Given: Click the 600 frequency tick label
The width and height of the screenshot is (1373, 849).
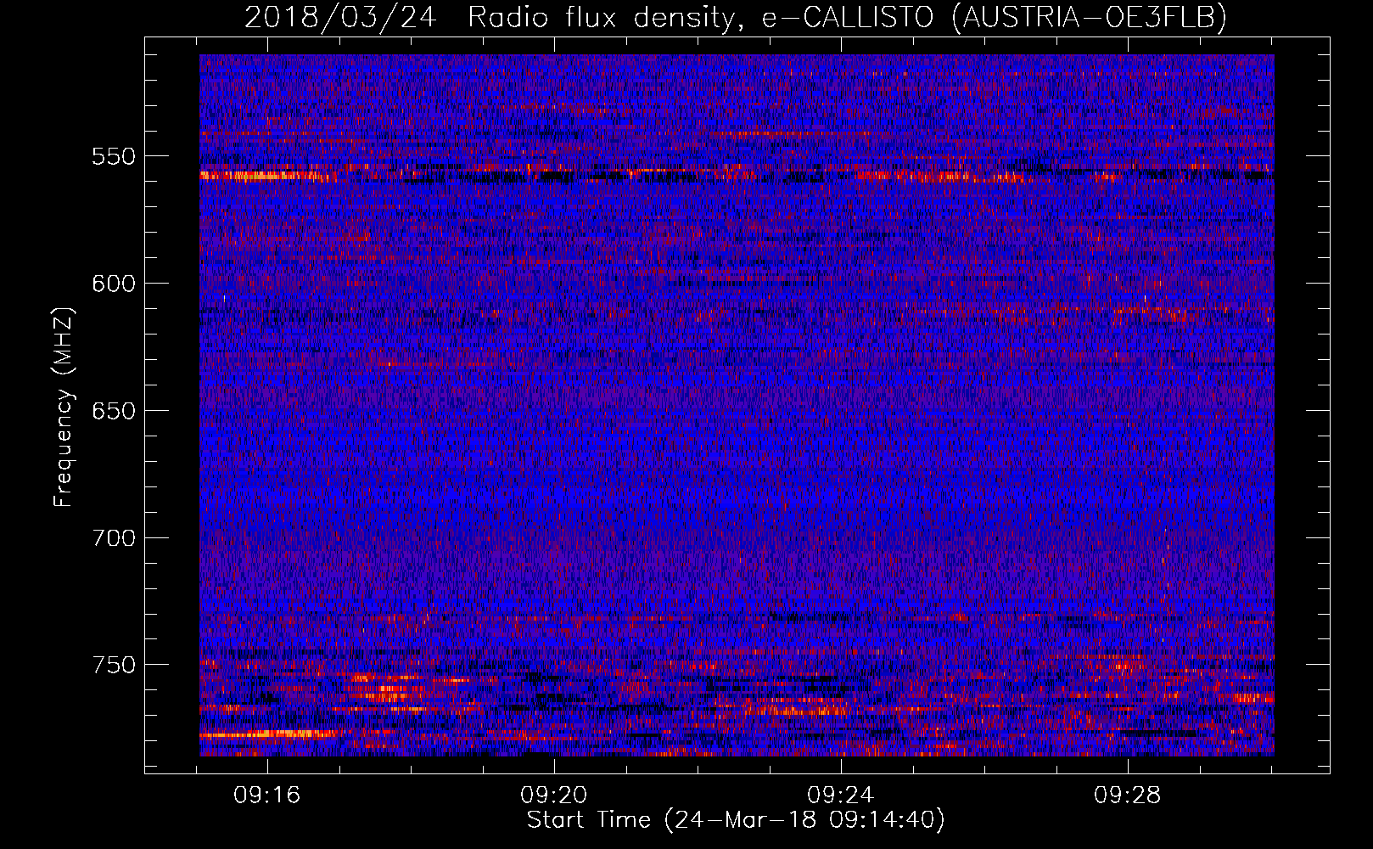Looking at the screenshot, I should click(x=114, y=284).
